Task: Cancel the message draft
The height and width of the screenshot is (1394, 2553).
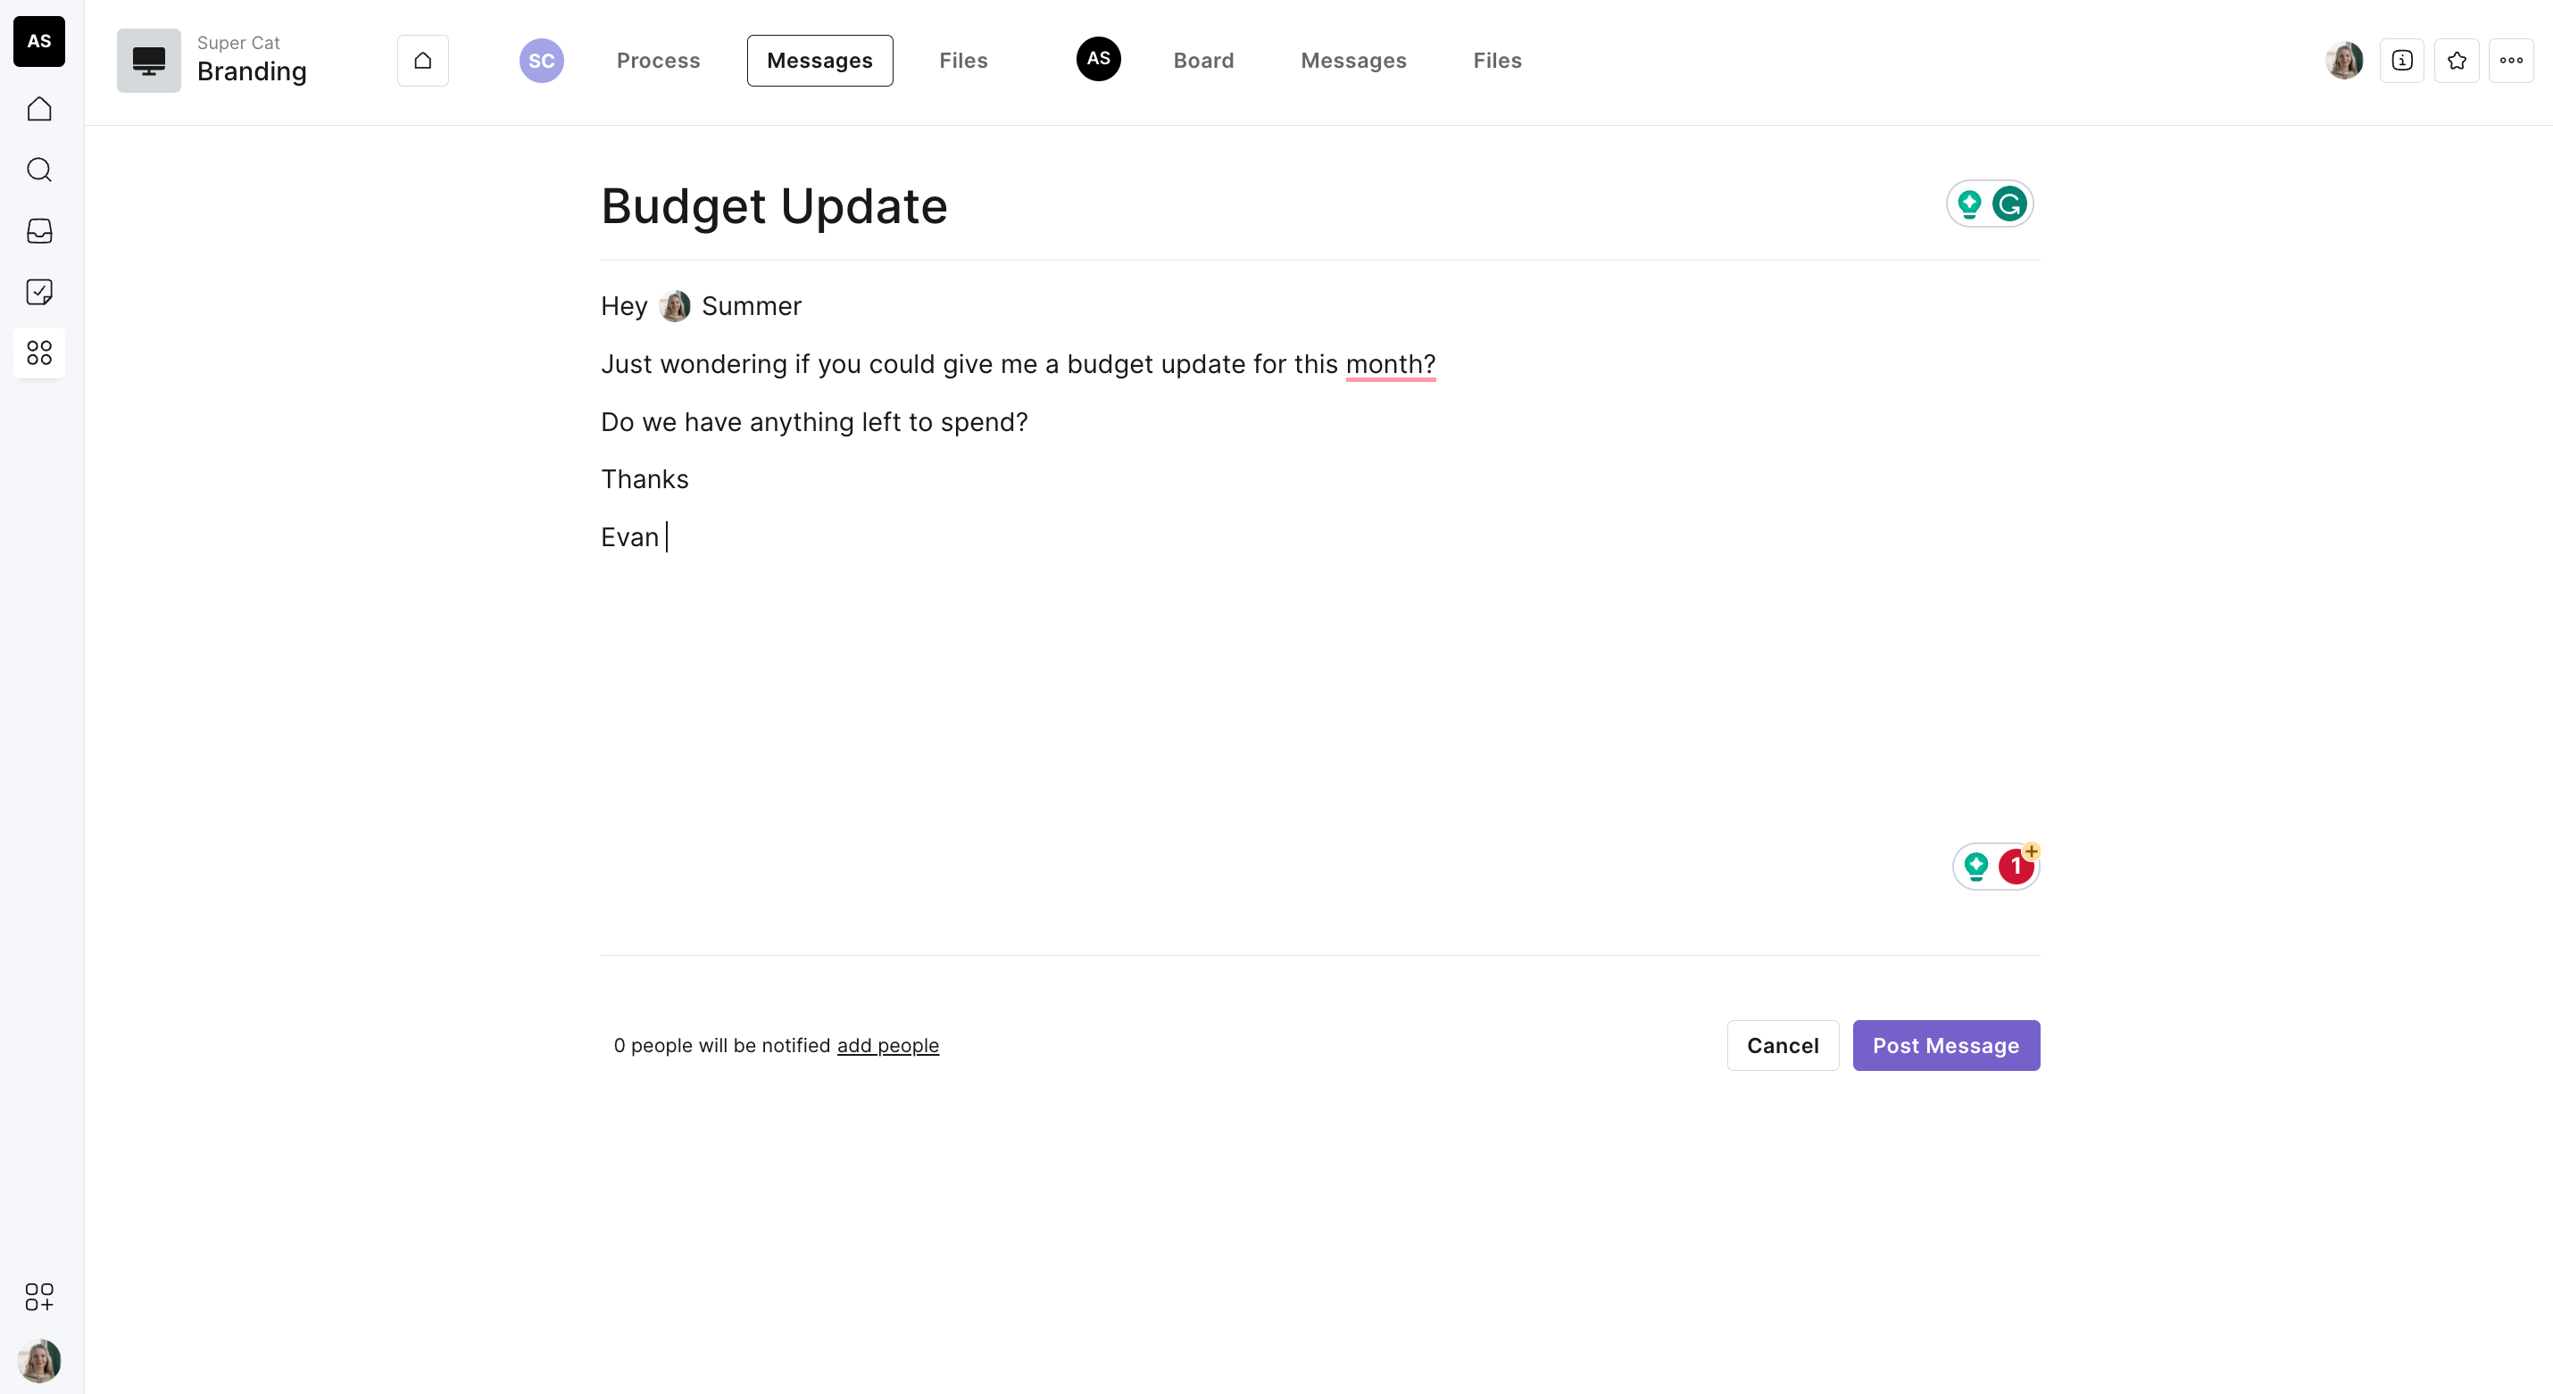Action: pos(1782,1045)
